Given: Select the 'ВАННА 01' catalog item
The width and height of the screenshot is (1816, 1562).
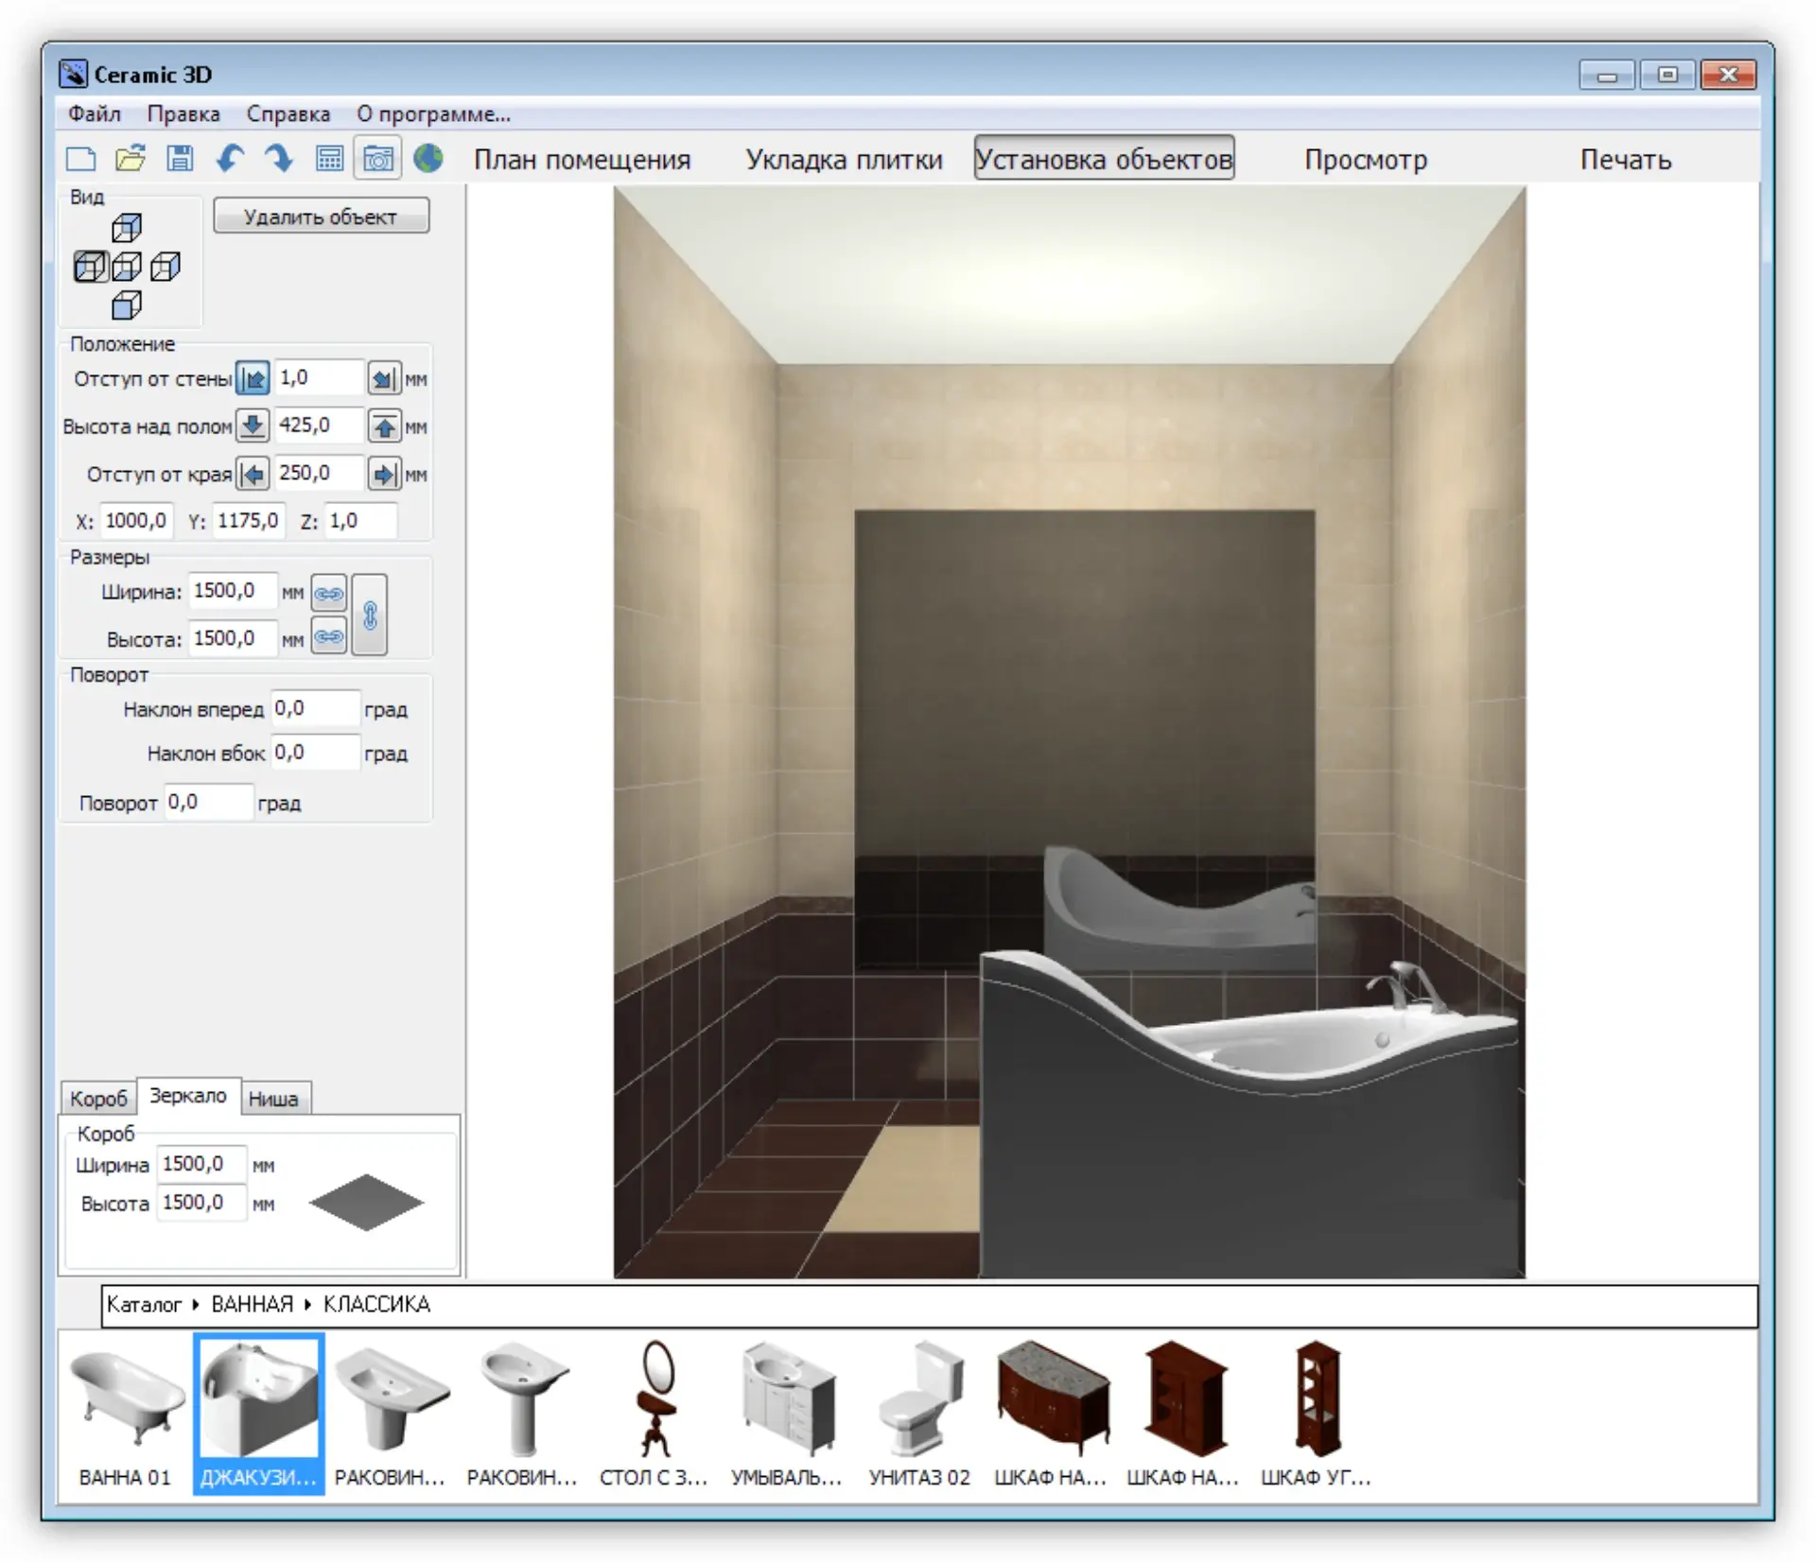Looking at the screenshot, I should coord(126,1414).
